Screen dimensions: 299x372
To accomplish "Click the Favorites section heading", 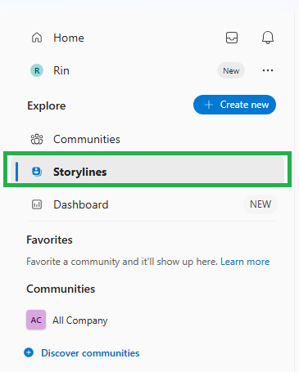I will (x=49, y=240).
